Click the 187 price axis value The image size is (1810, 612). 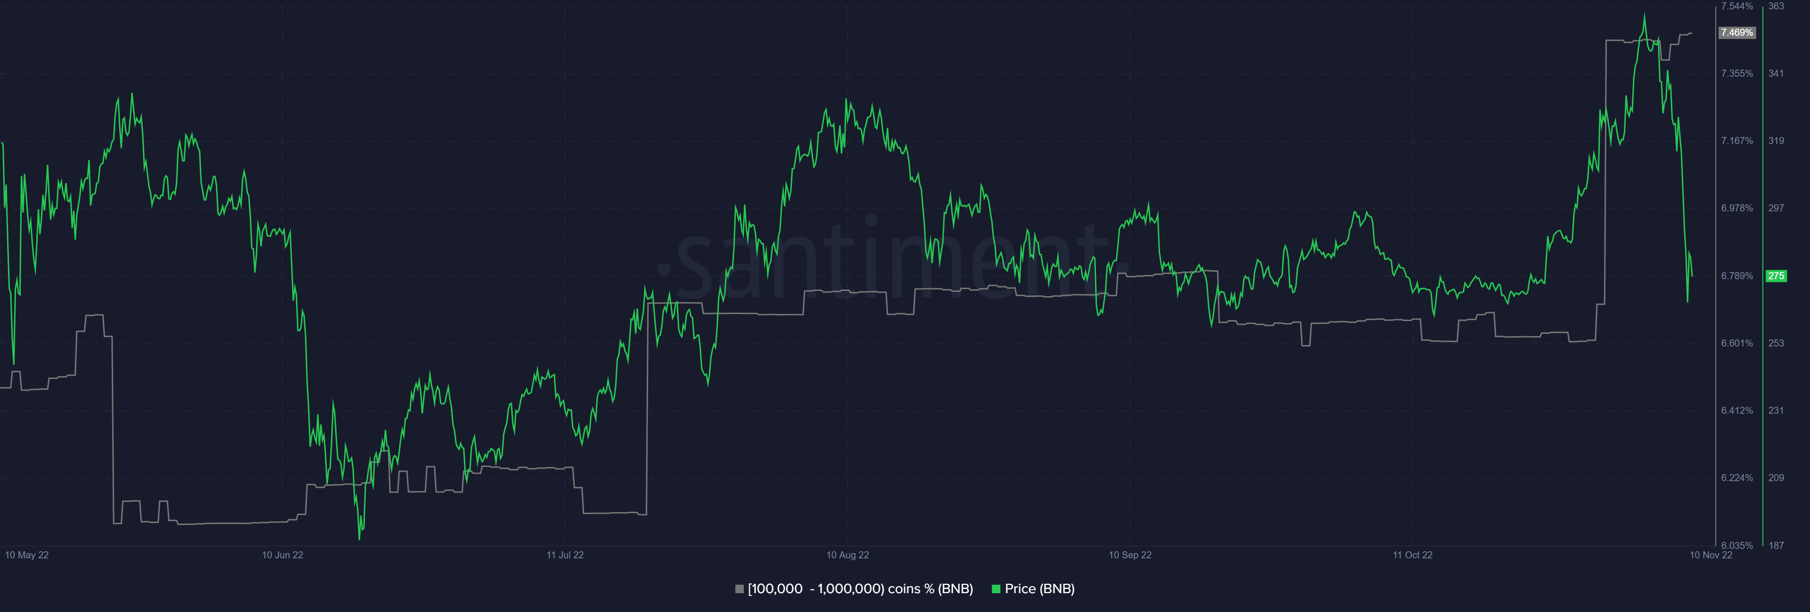tap(1776, 545)
